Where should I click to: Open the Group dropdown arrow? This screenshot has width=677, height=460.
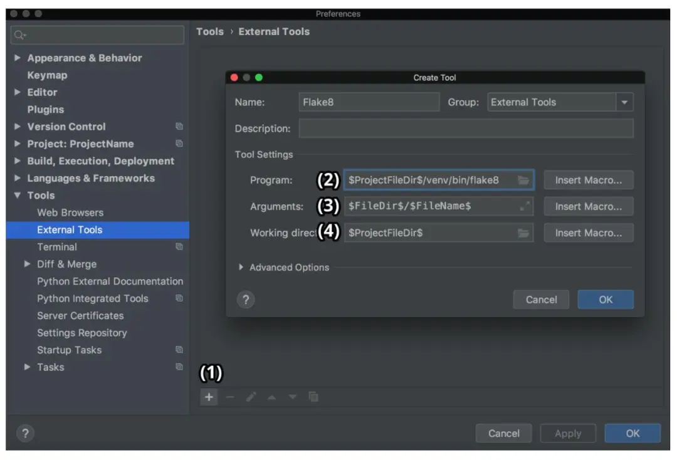624,102
